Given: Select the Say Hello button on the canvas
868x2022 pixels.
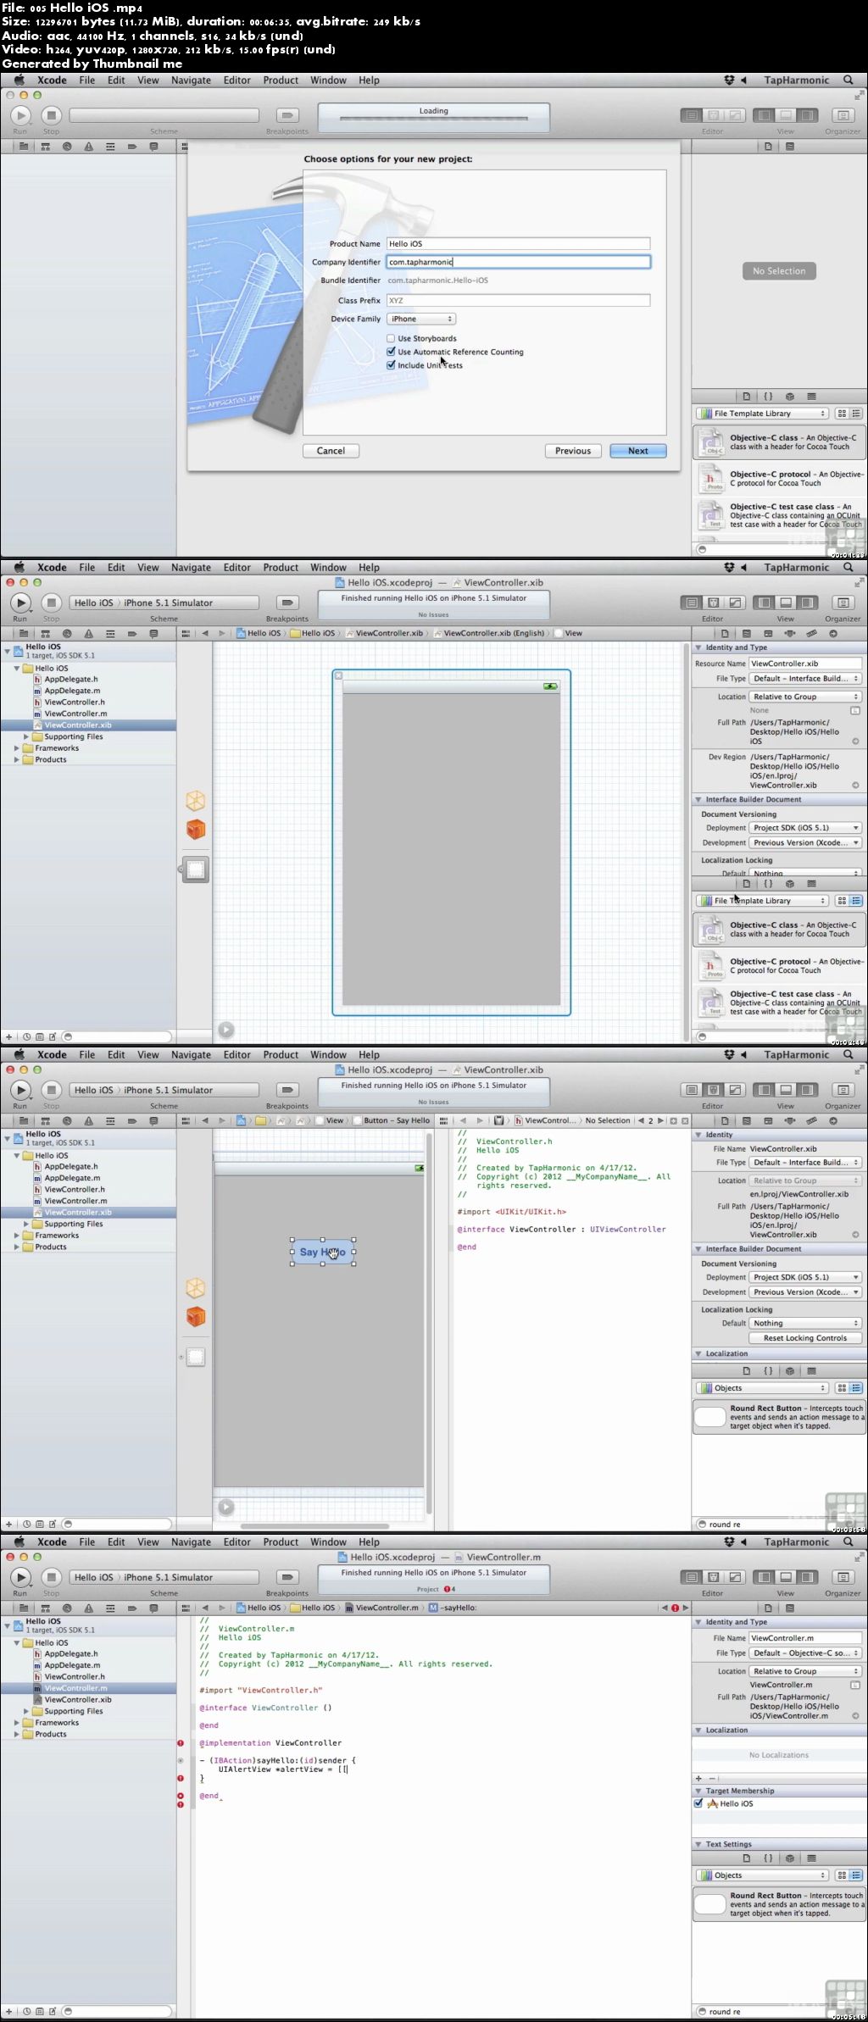Looking at the screenshot, I should click(x=323, y=1252).
